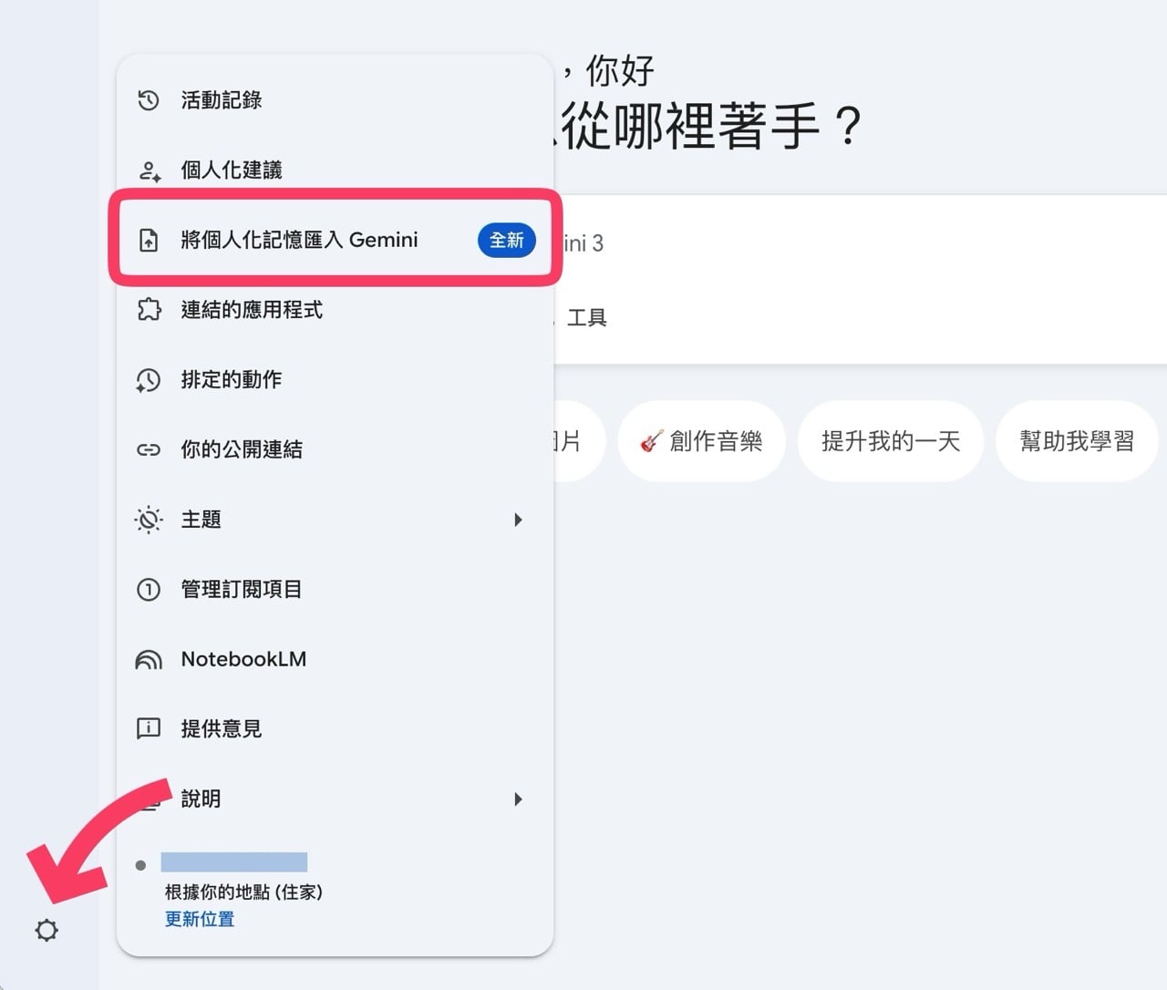1167x990 pixels.
Task: Click the 提供意見 feedback icon
Action: (148, 728)
